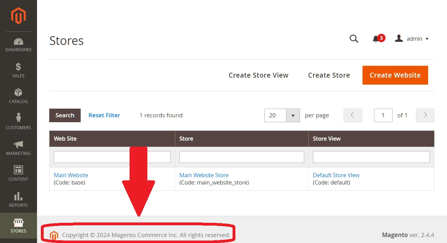447x243 pixels.
Task: Click the Reset Filter link
Action: (104, 115)
